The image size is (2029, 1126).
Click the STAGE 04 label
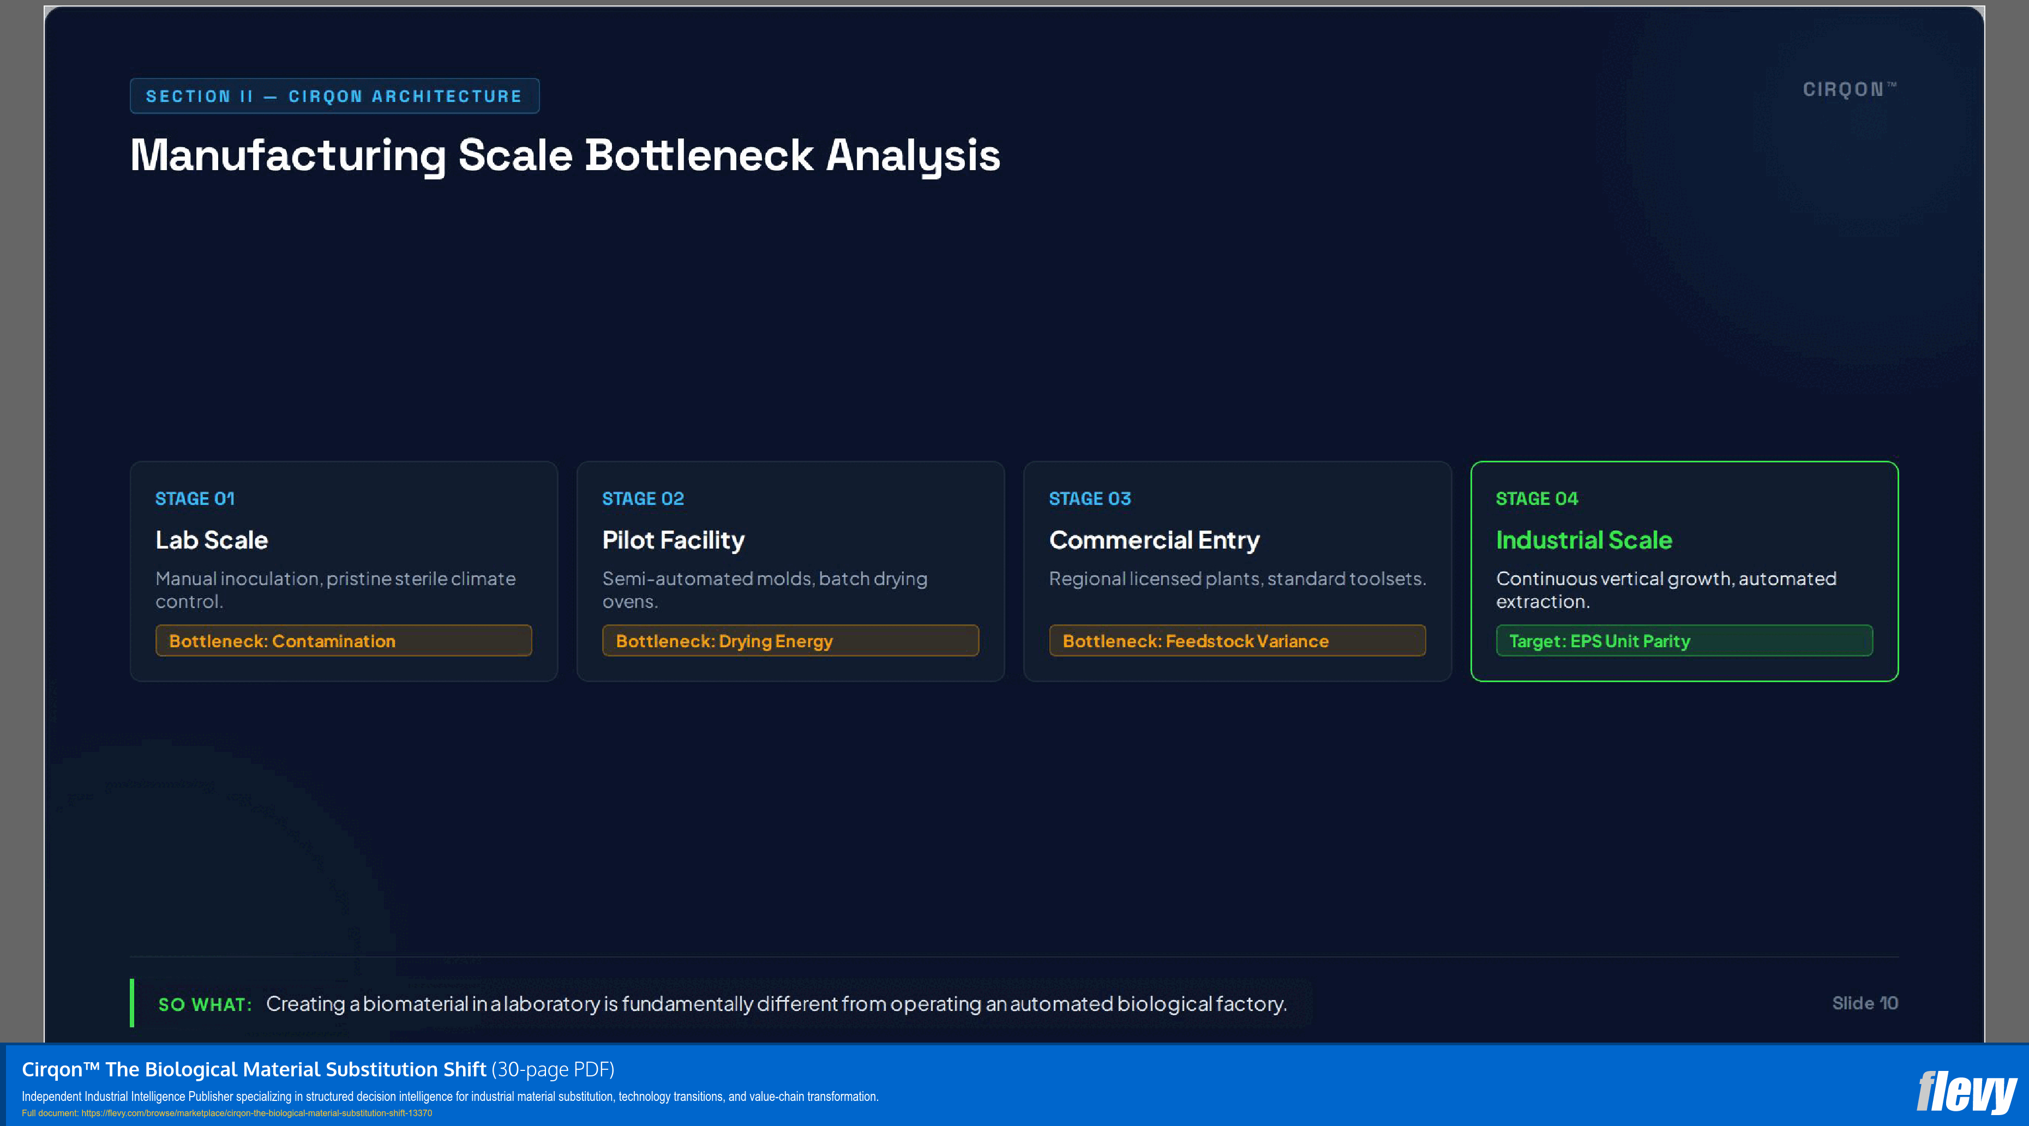pyautogui.click(x=1536, y=498)
